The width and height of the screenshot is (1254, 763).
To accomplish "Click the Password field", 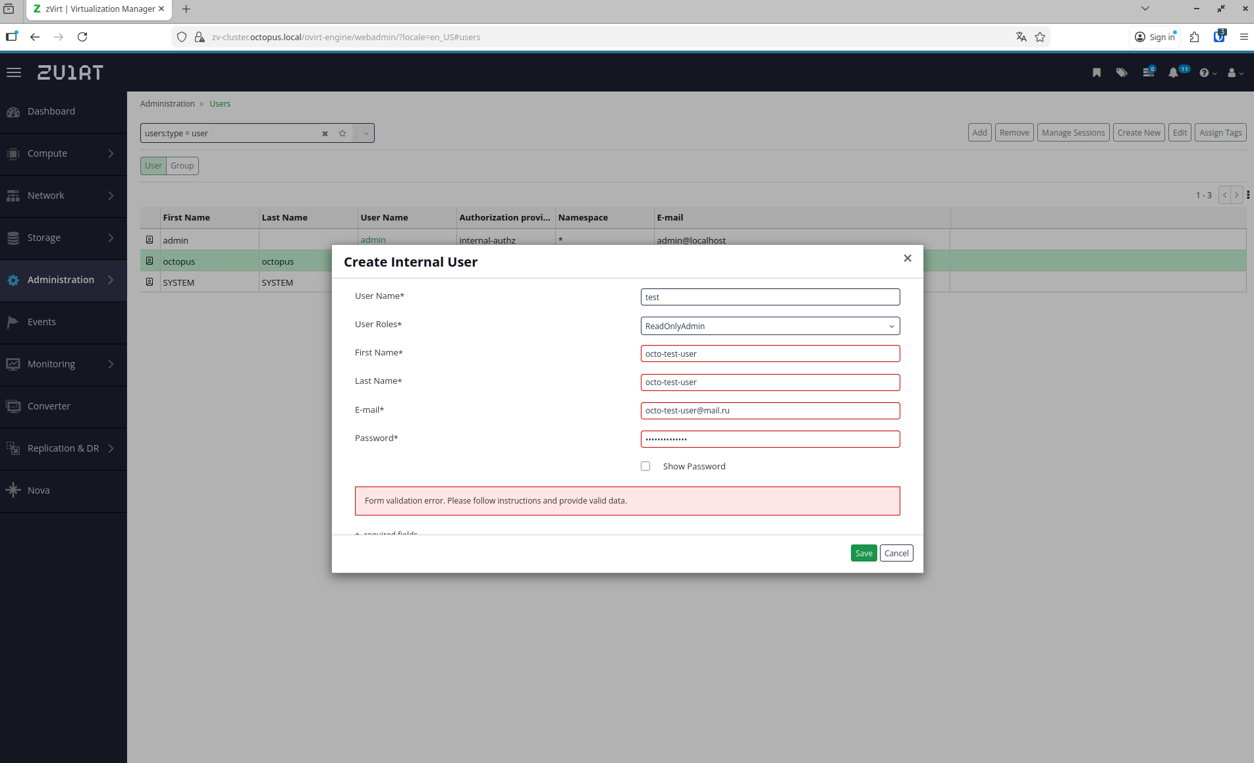I will (x=770, y=439).
